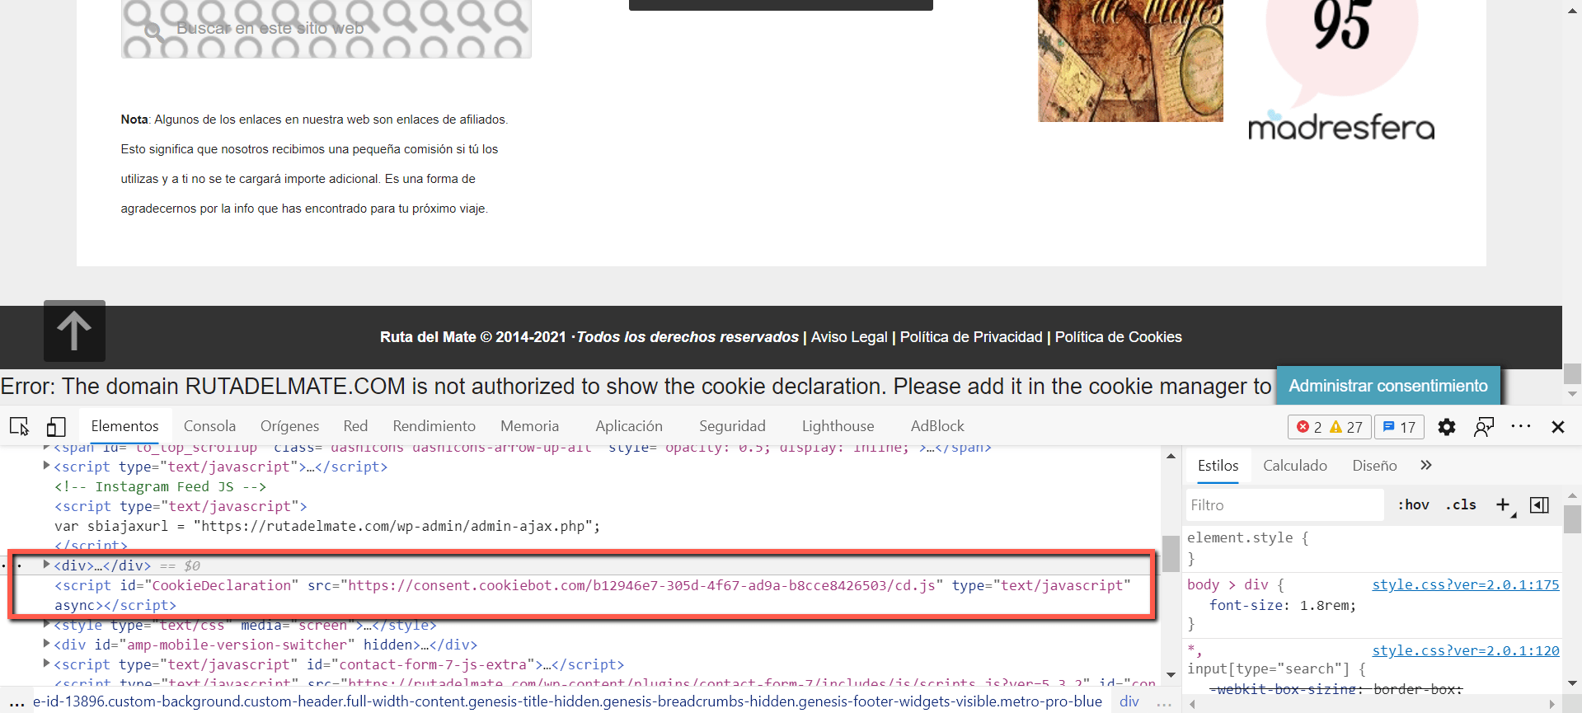
Task: Select the CookieDeclaration script line
Action: (592, 595)
